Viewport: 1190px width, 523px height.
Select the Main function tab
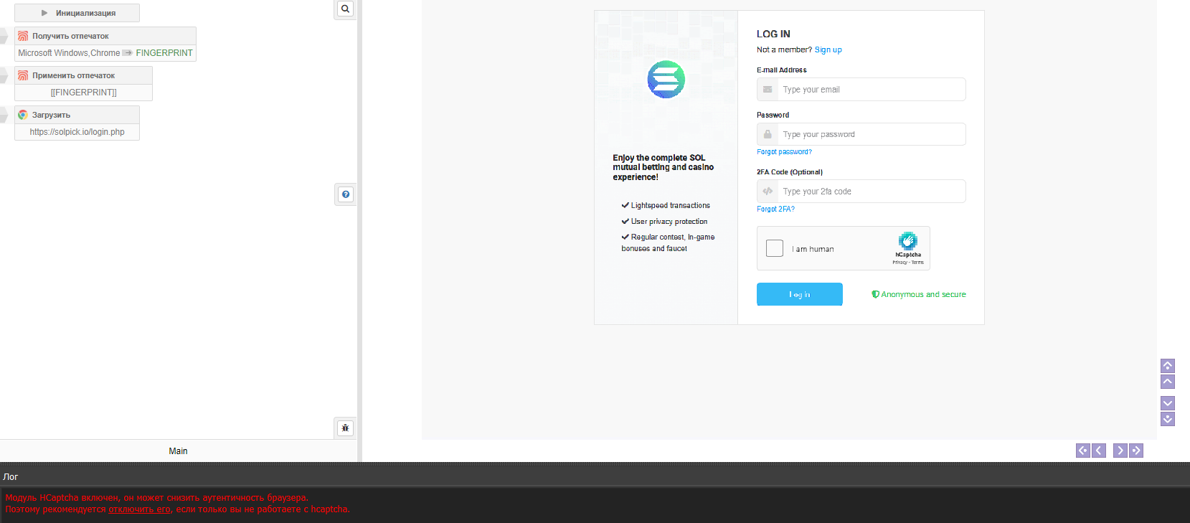coord(178,451)
